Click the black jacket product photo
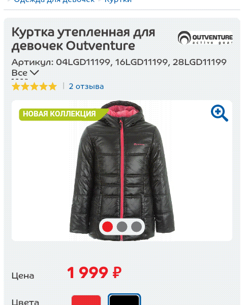The width and height of the screenshot is (244, 305). point(122,171)
